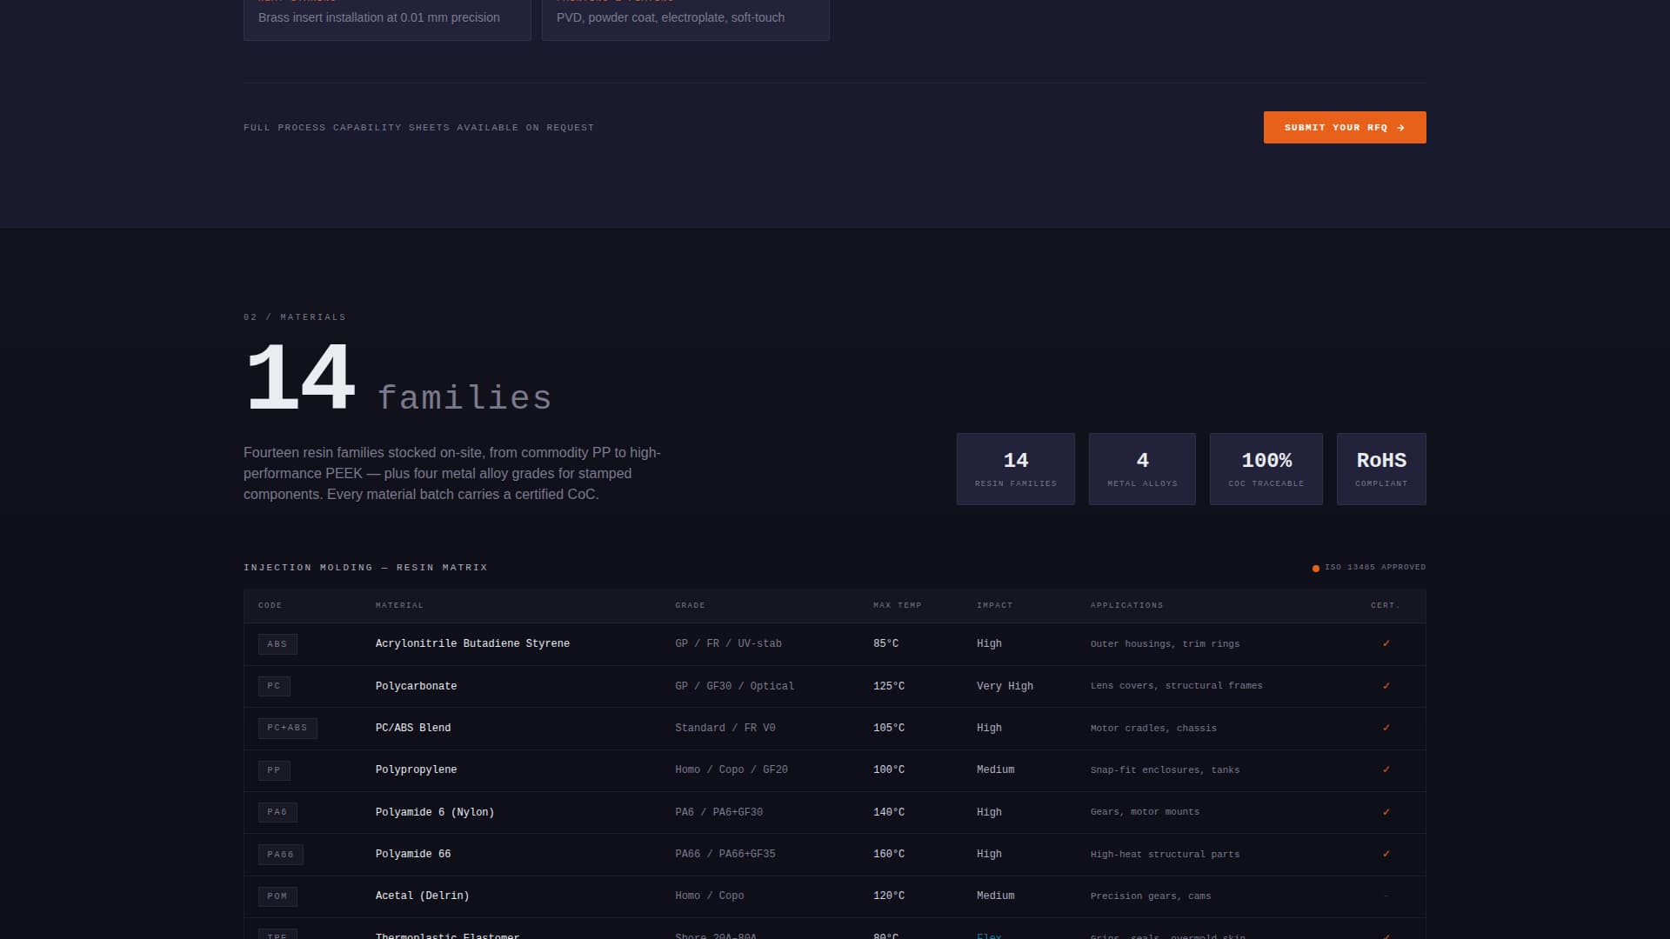Click the ISO 13485 APPROVED label
The image size is (1670, 939).
tap(1374, 567)
